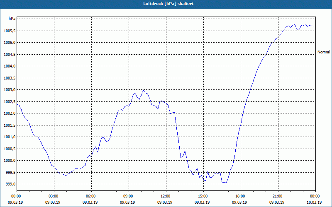Click the y-axis value 1001,5

(x=9, y=125)
